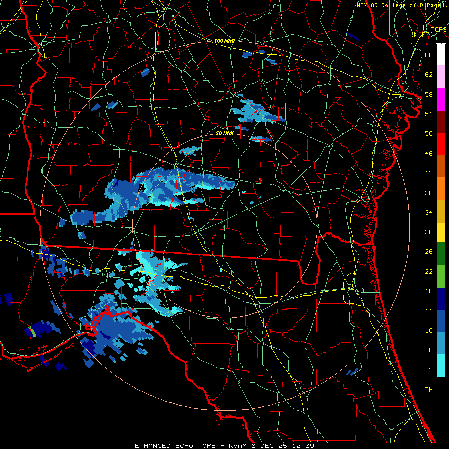
Task: Click the "62" scale label
Action: (x=429, y=75)
